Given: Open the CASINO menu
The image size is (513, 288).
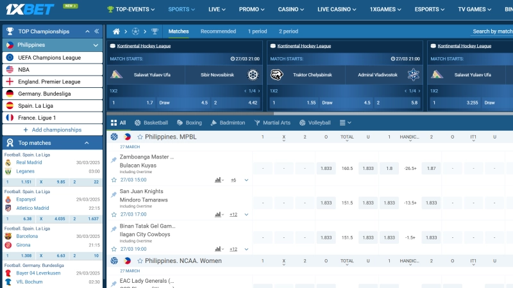Looking at the screenshot, I should coord(291,9).
